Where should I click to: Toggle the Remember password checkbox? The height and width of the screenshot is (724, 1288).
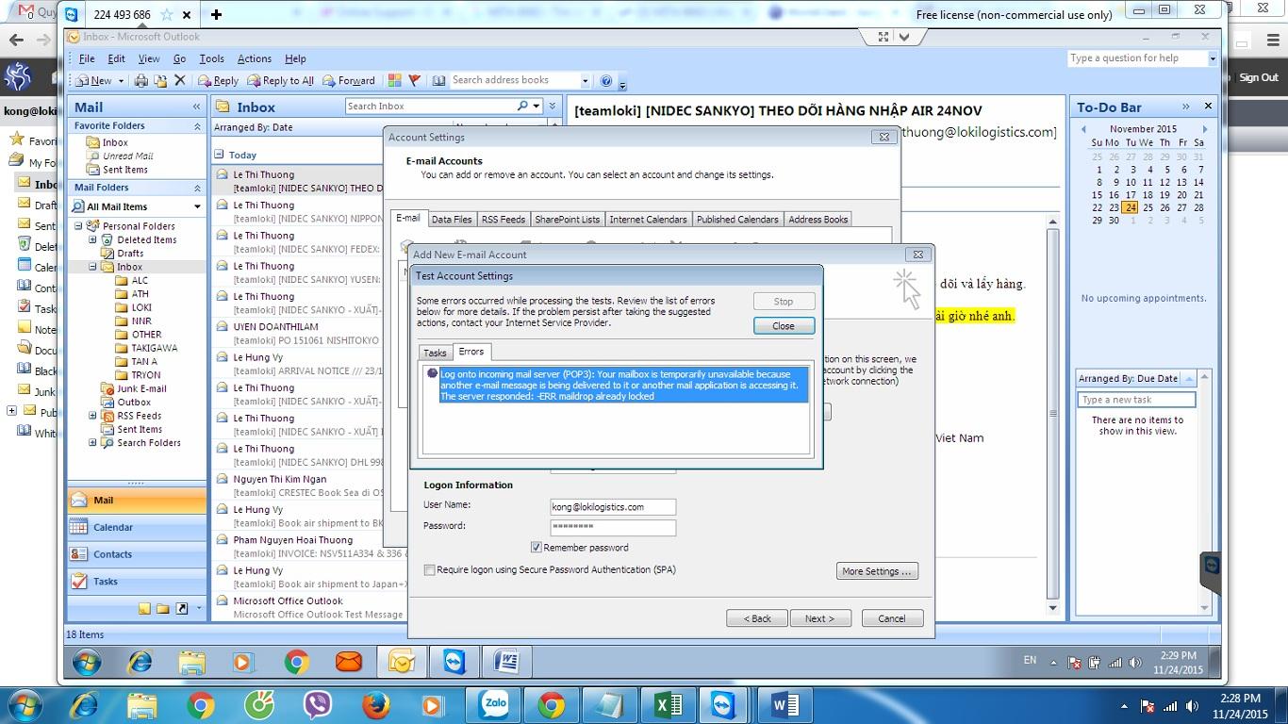tap(537, 547)
